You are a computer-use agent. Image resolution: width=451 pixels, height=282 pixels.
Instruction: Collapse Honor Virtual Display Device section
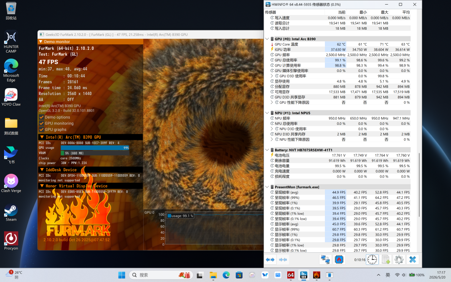(42, 186)
